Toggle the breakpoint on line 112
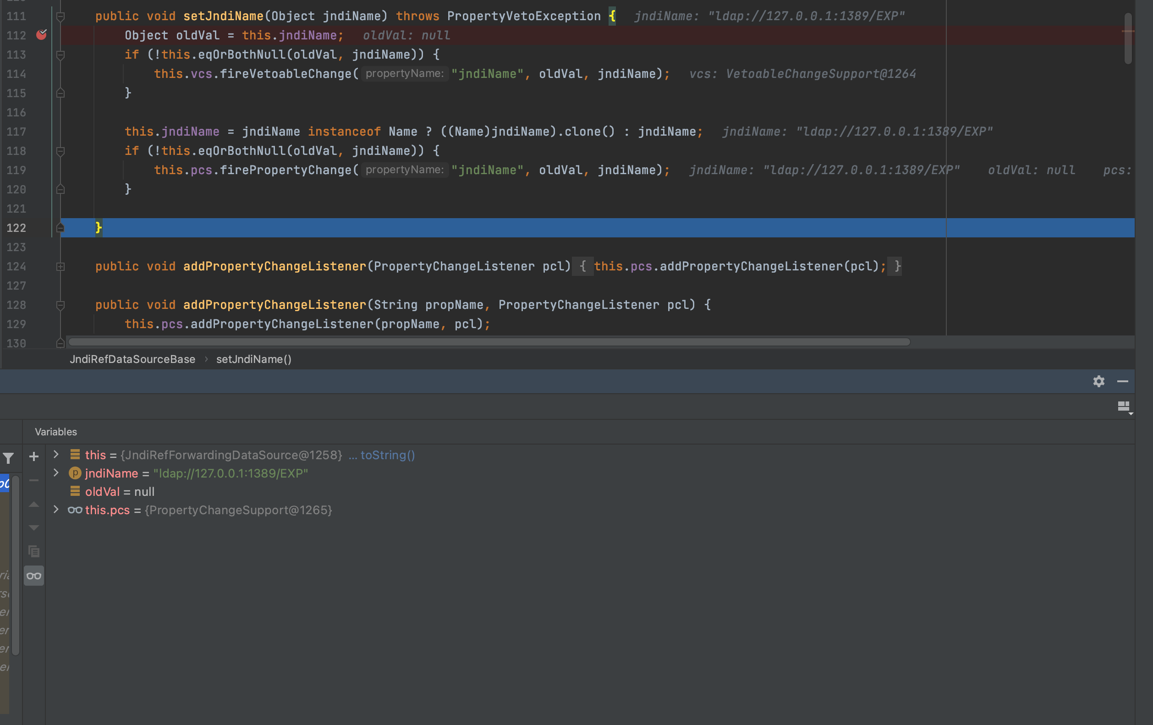 click(x=42, y=35)
